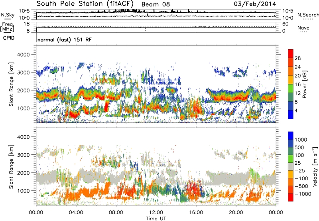Click the "-1000" tick on the Velocity colorbar
319x221 pixels.
[303, 194]
